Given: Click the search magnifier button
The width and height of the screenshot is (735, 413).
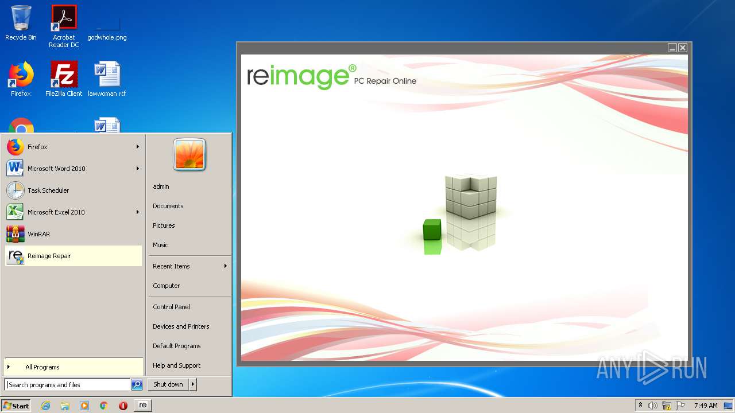Looking at the screenshot, I should tap(137, 385).
